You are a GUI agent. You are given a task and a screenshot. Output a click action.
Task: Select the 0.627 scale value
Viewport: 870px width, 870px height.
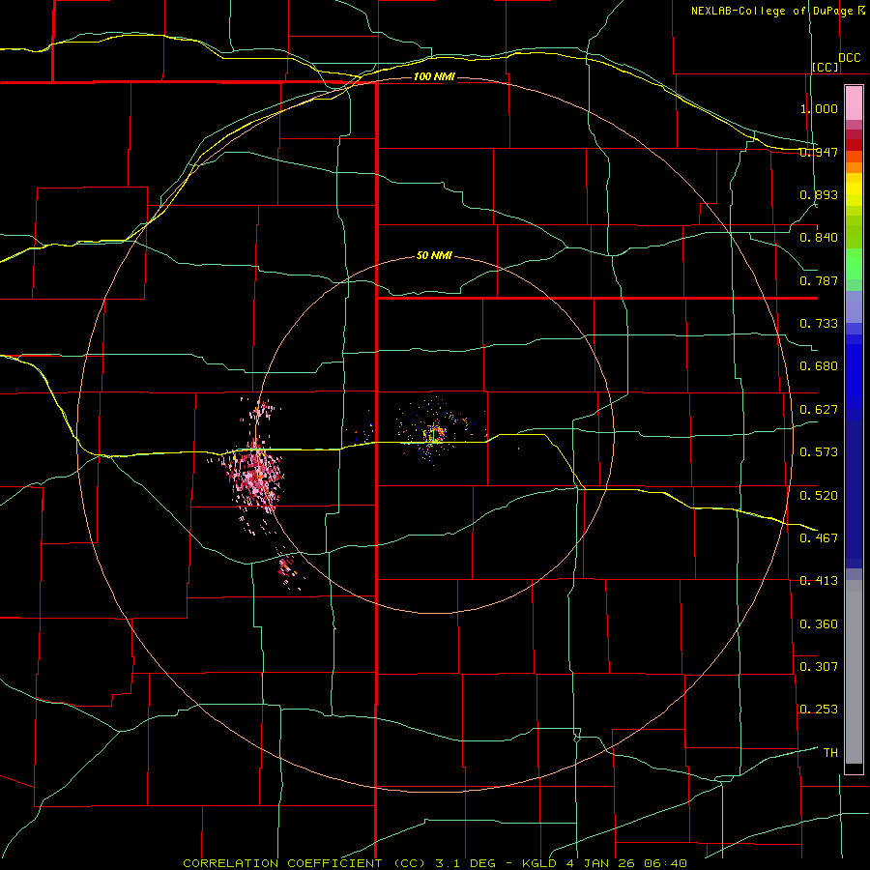click(x=819, y=410)
